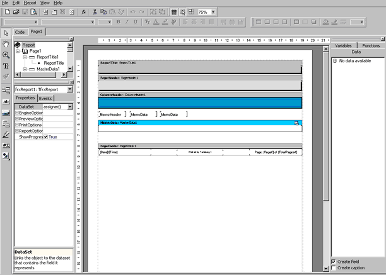Switch to the Functions tab

(x=371, y=46)
